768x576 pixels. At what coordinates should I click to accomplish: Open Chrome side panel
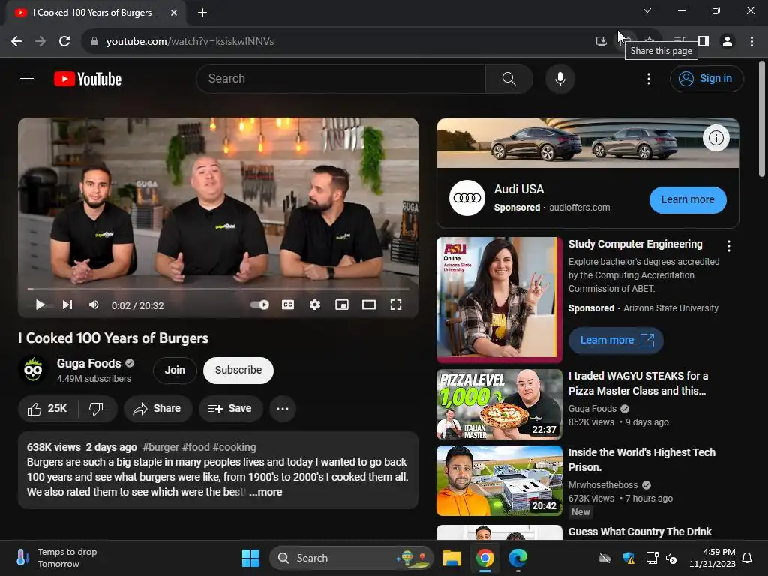point(703,42)
